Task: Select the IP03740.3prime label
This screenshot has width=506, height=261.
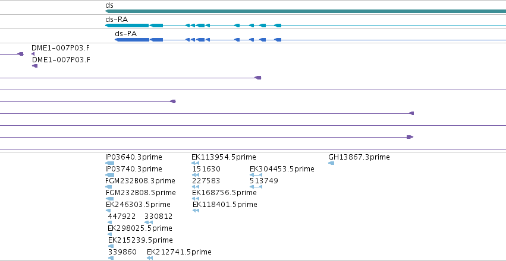Action: pyautogui.click(x=134, y=169)
